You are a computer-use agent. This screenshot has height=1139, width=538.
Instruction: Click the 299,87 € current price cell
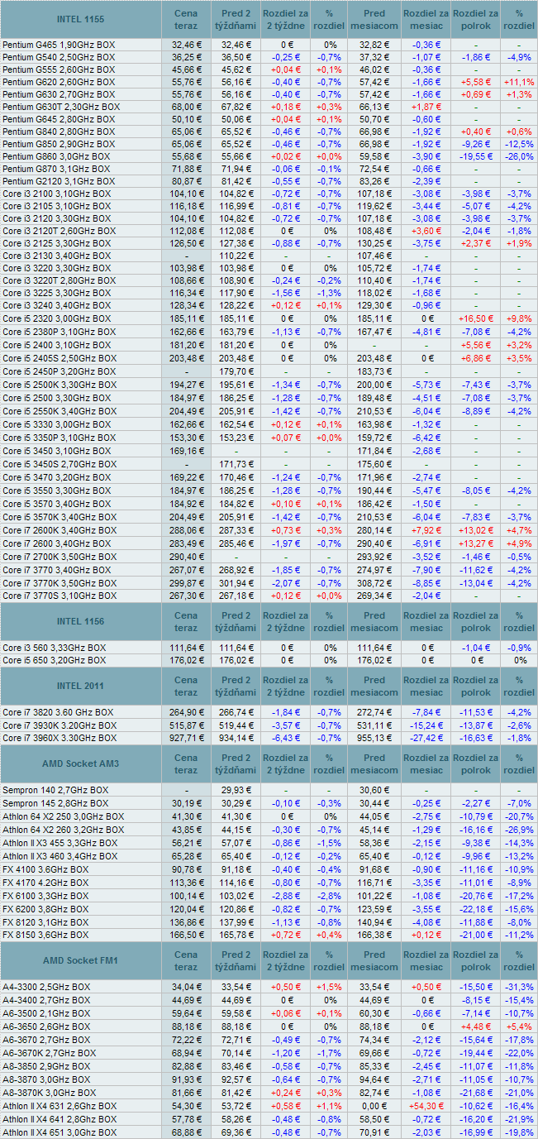[187, 583]
